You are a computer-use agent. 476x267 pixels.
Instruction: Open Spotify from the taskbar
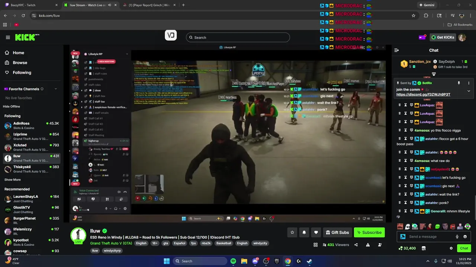[233, 261]
